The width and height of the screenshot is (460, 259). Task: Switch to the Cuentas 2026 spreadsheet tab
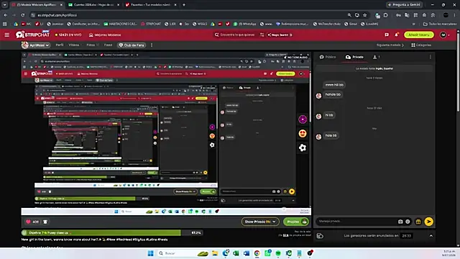coord(93,5)
